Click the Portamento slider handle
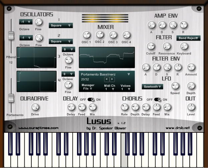Screen dimensions: 208x168 point(11,98)
